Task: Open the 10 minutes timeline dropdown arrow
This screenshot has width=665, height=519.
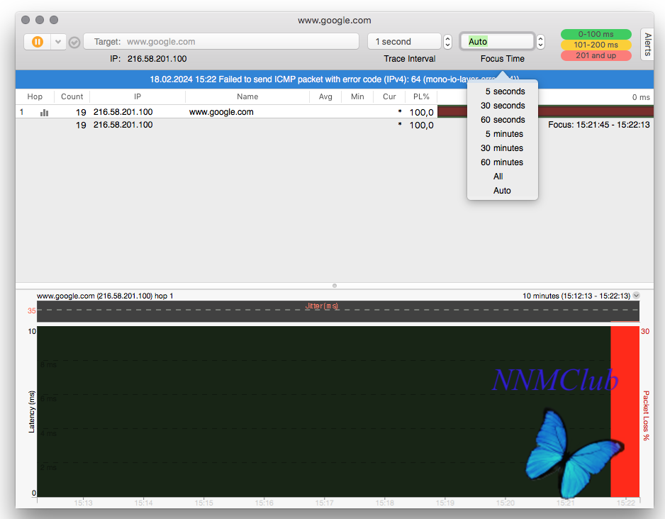Action: pyautogui.click(x=636, y=296)
